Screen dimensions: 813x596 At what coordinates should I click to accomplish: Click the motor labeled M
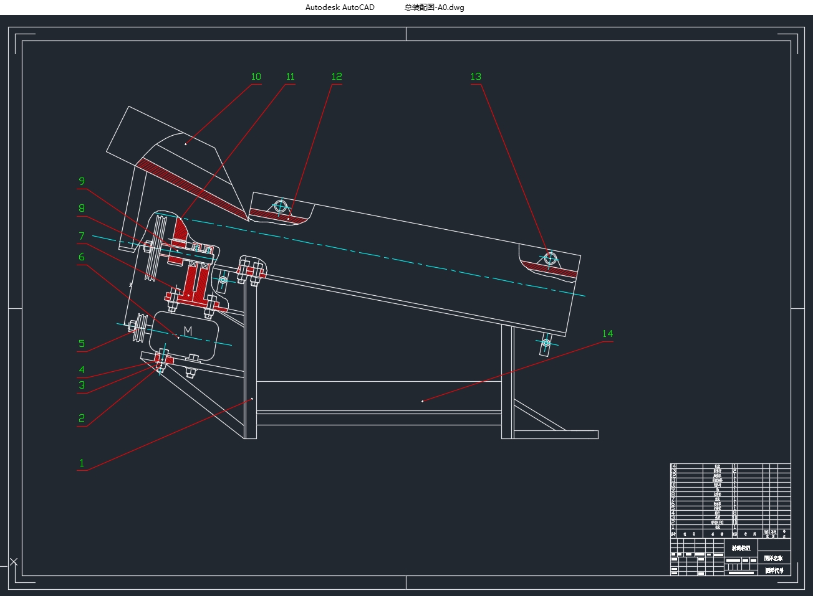(188, 331)
